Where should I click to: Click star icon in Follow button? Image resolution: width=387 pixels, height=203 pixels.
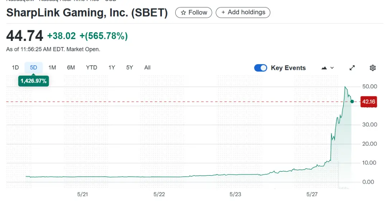click(x=183, y=13)
